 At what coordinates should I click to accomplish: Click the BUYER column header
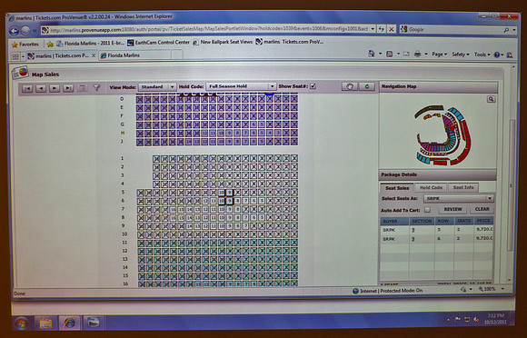395,221
